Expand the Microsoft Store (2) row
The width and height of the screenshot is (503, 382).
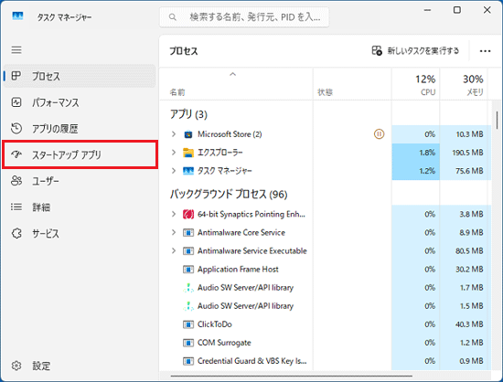click(x=174, y=134)
